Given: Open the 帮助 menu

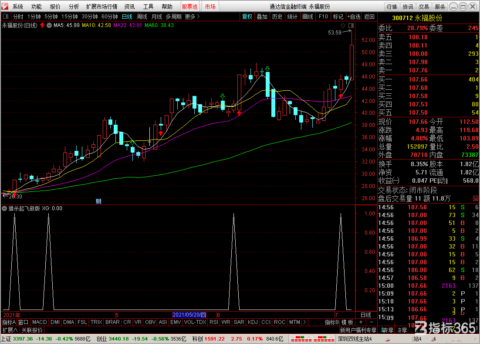Looking at the screenshot, I should coord(167,7).
